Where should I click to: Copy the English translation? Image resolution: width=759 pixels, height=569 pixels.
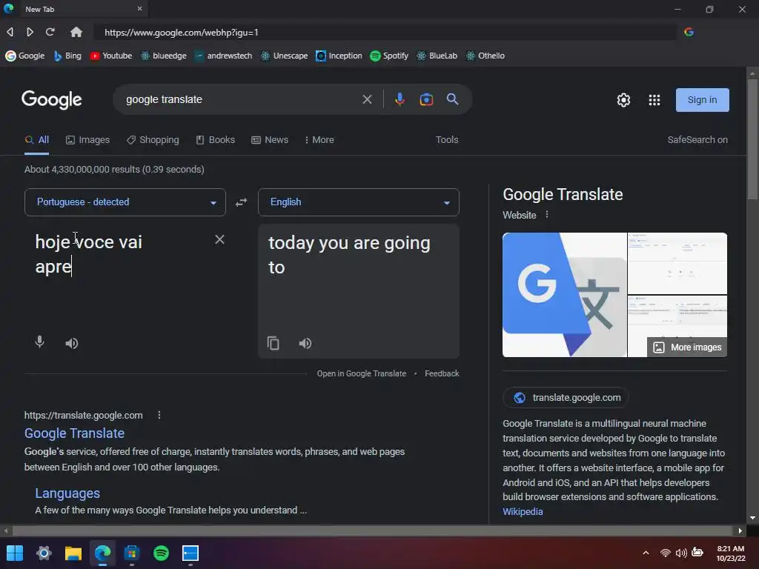[273, 343]
